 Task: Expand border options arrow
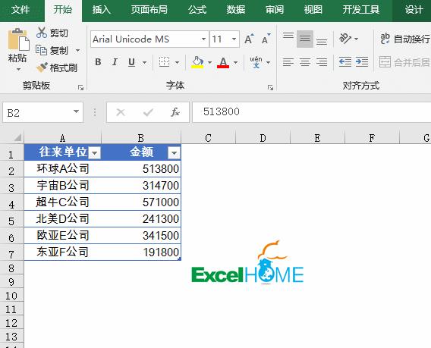coord(178,62)
